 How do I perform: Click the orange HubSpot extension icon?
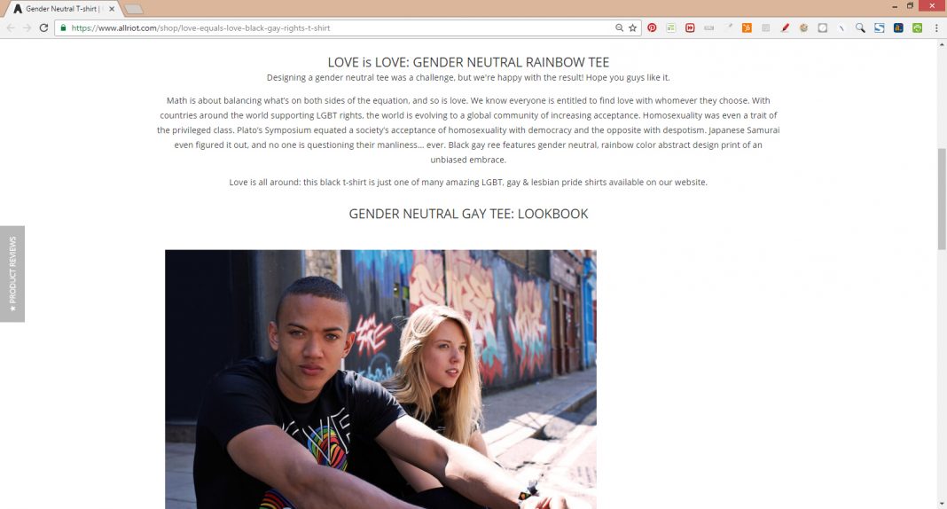point(747,27)
